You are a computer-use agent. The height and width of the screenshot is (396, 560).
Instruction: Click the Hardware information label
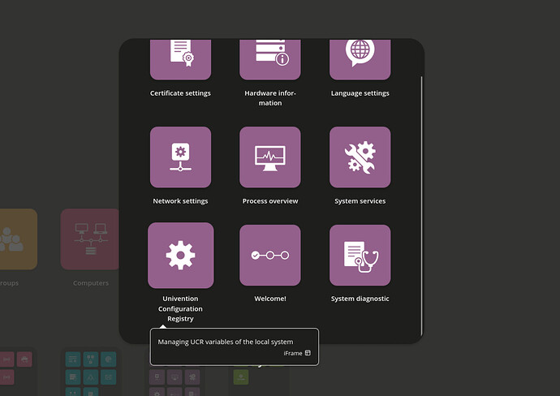pyautogui.click(x=270, y=98)
